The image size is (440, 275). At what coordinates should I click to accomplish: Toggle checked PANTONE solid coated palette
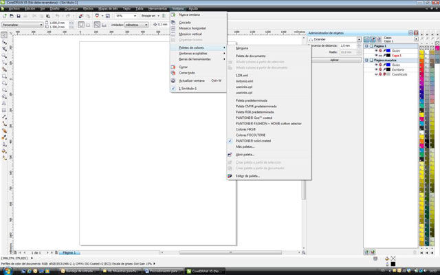tap(254, 141)
